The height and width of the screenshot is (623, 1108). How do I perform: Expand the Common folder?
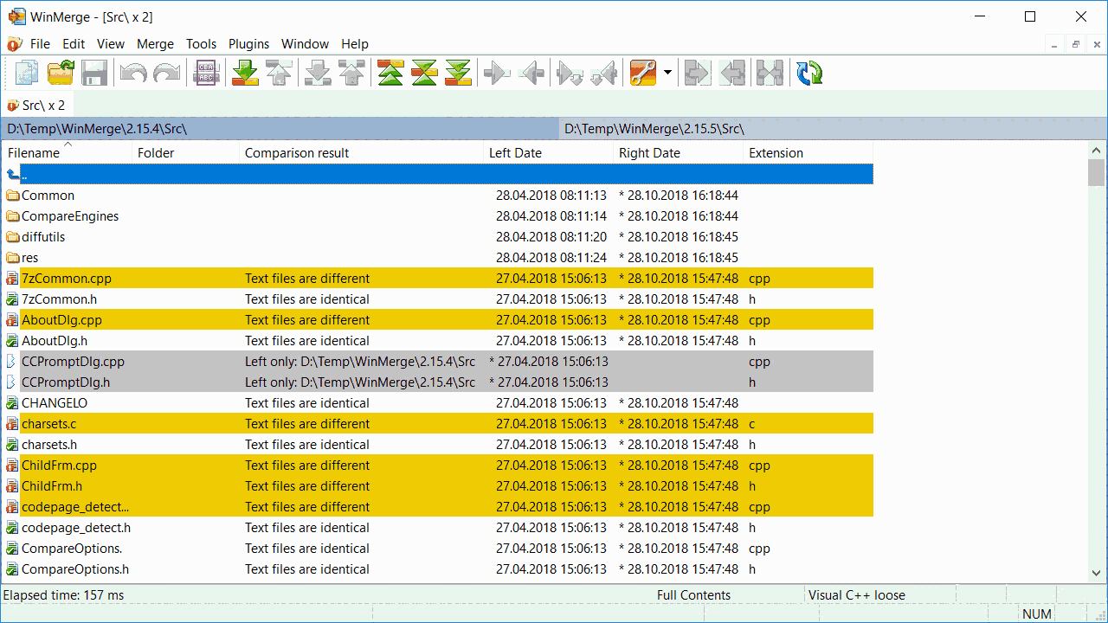(x=46, y=195)
